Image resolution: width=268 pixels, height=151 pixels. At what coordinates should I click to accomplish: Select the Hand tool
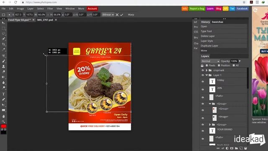pos(3,116)
